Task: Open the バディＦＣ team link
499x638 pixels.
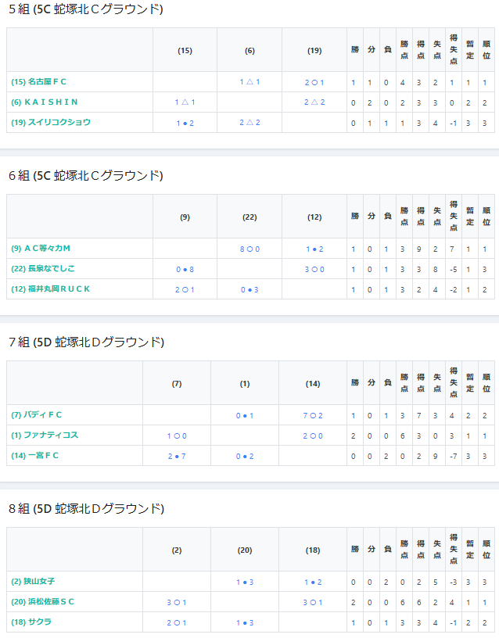Action: (x=37, y=415)
